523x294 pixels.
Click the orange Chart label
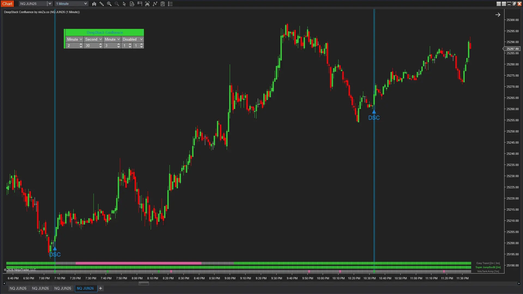(x=7, y=4)
